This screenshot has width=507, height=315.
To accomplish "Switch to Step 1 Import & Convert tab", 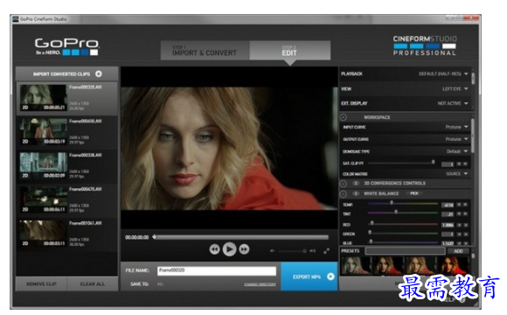I will click(205, 51).
